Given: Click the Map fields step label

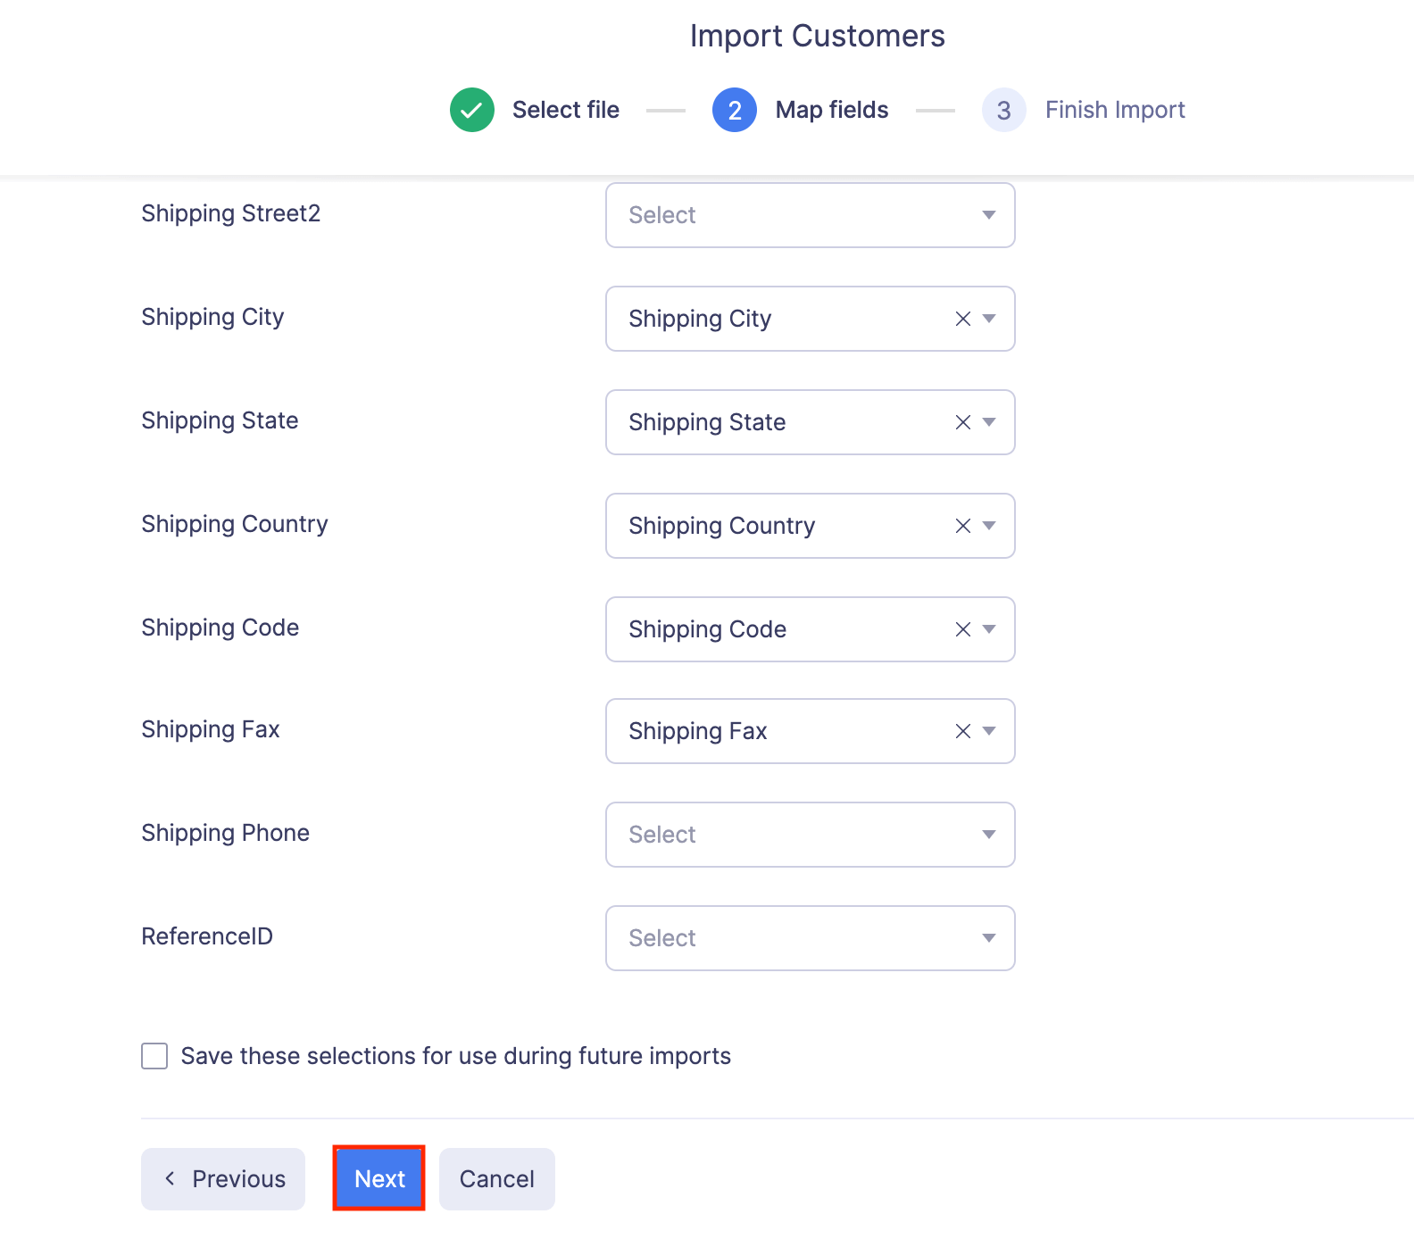Looking at the screenshot, I should tap(831, 110).
